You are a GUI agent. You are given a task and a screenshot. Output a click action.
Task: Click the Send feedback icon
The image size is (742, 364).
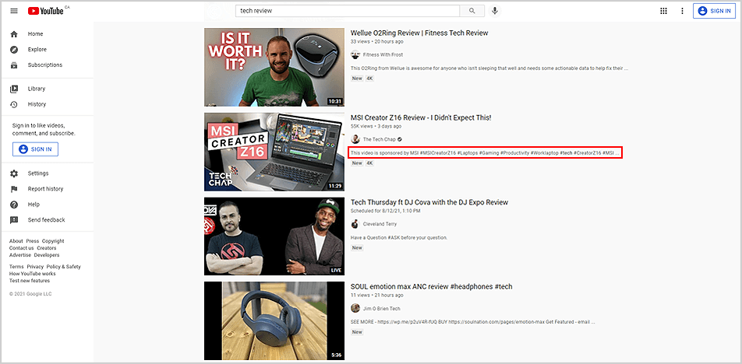(14, 220)
